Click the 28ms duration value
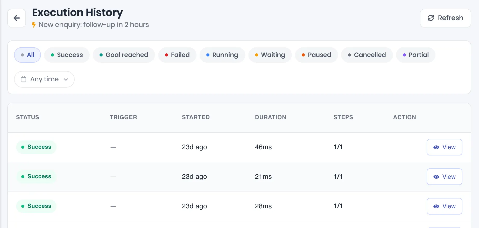 point(263,206)
